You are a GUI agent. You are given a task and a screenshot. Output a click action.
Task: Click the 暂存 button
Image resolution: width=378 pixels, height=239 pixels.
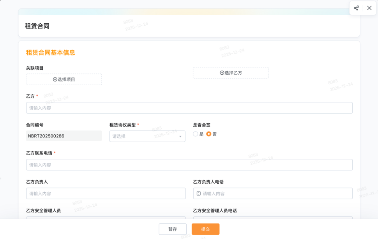(173, 229)
